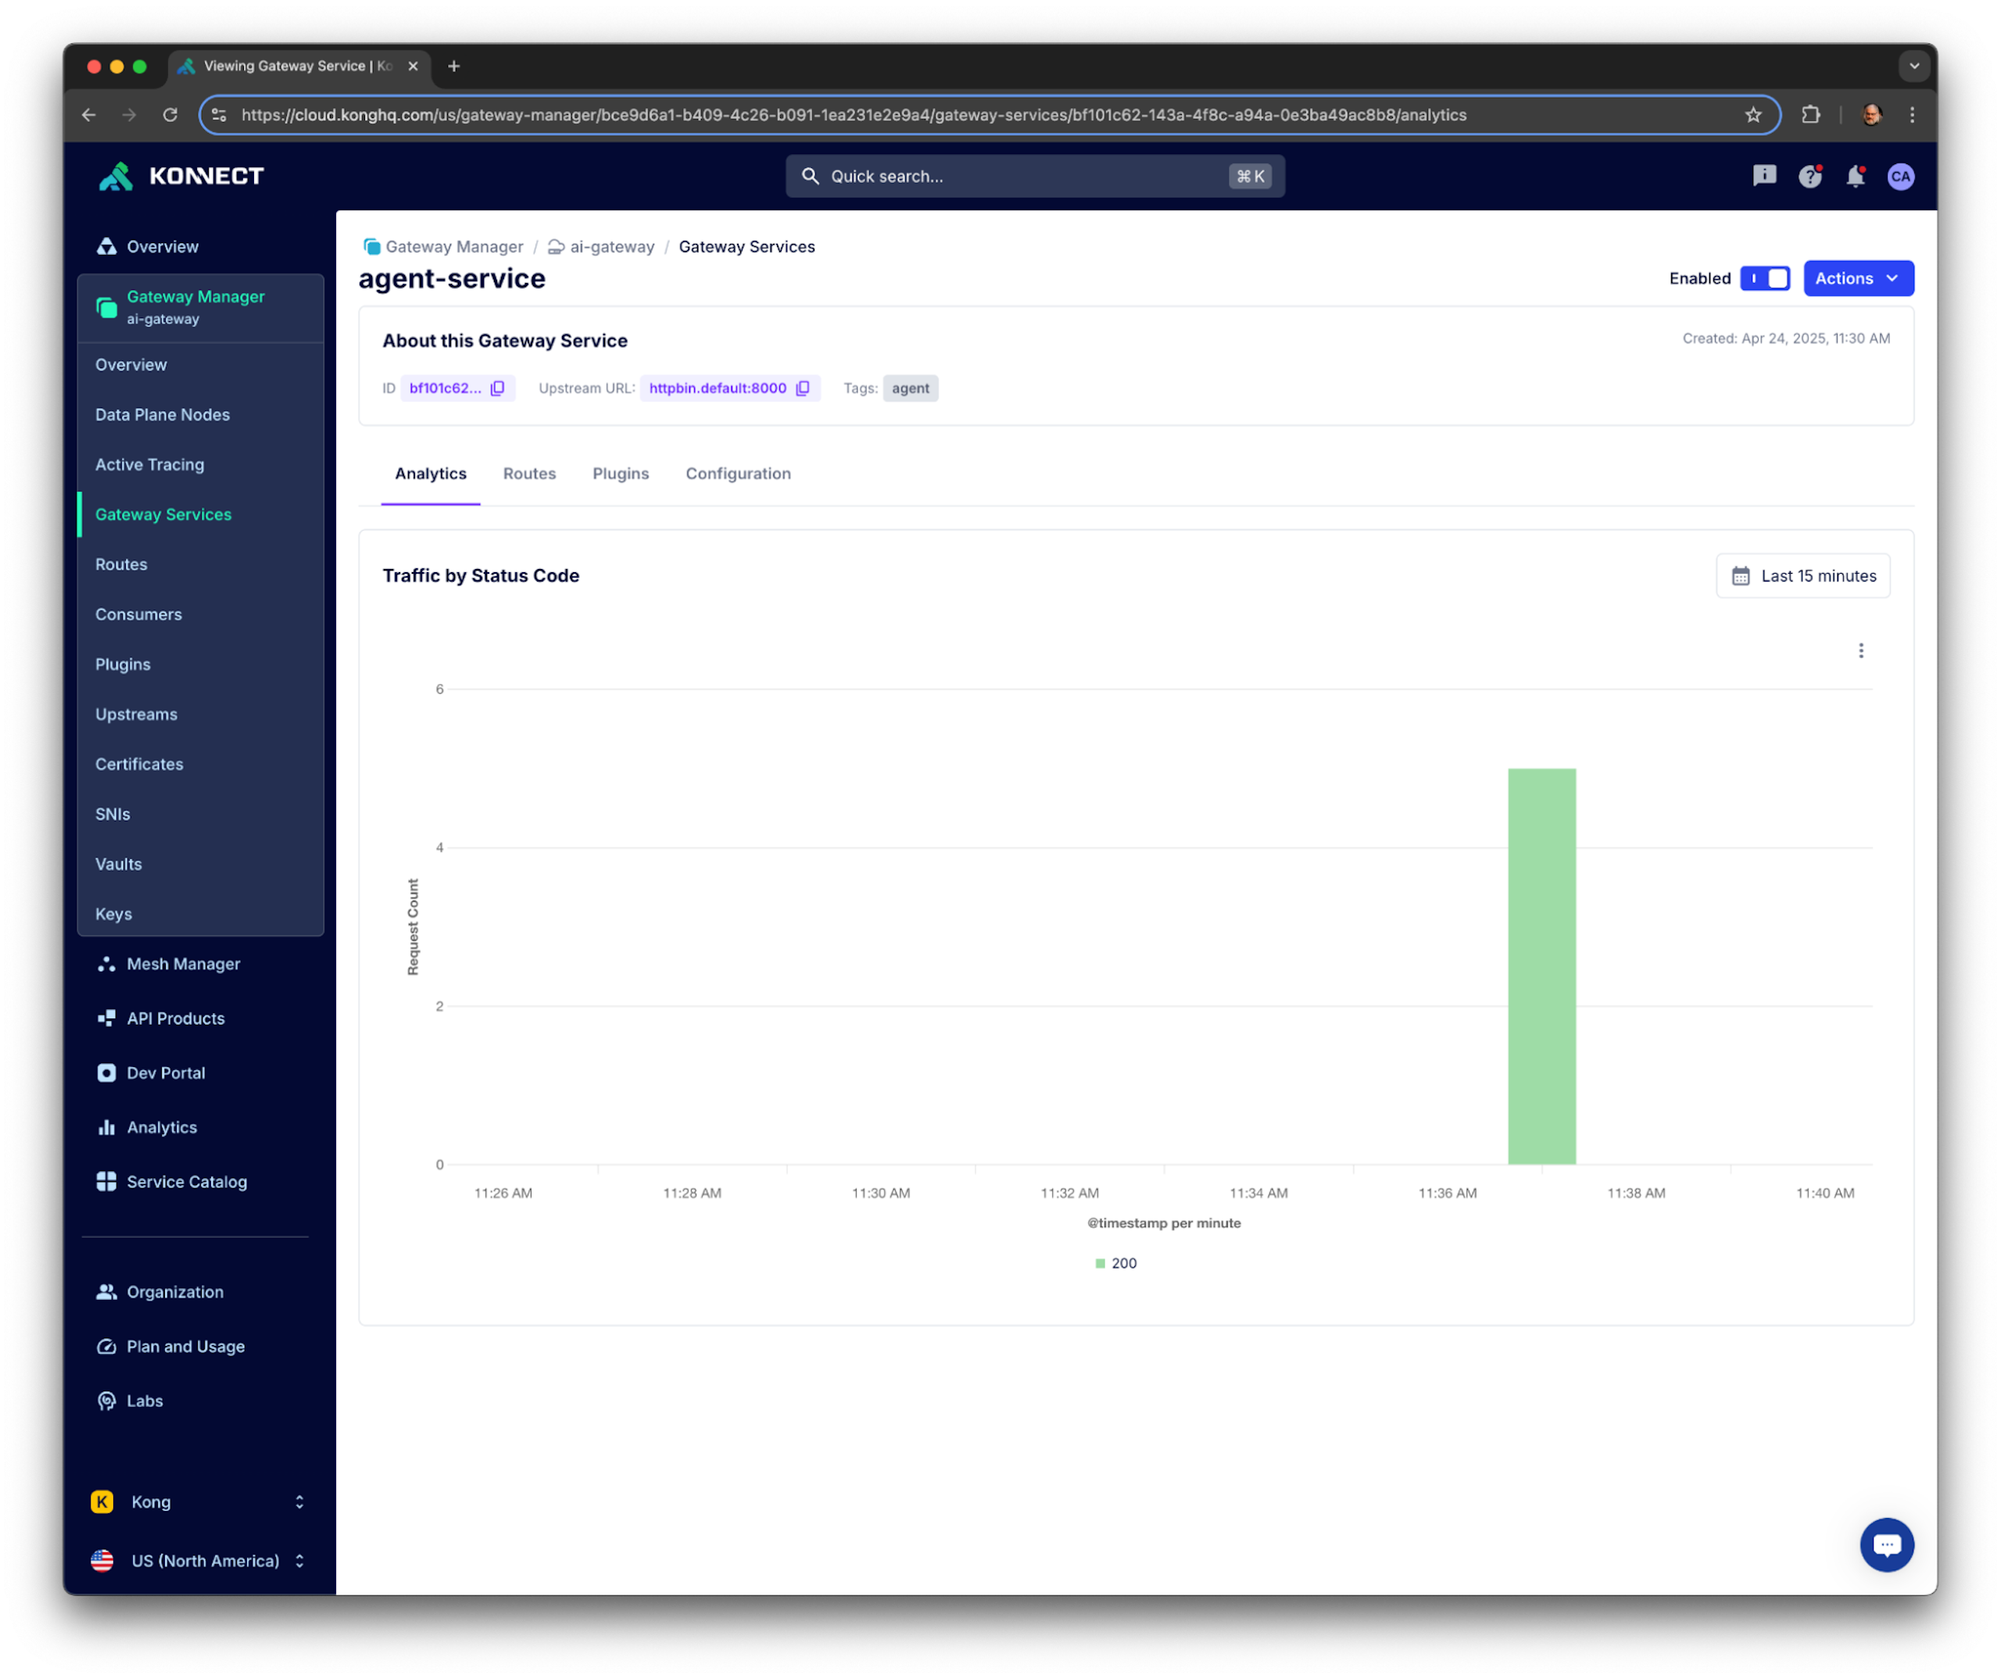Toggle the Enabled switch for agent-service

1765,278
